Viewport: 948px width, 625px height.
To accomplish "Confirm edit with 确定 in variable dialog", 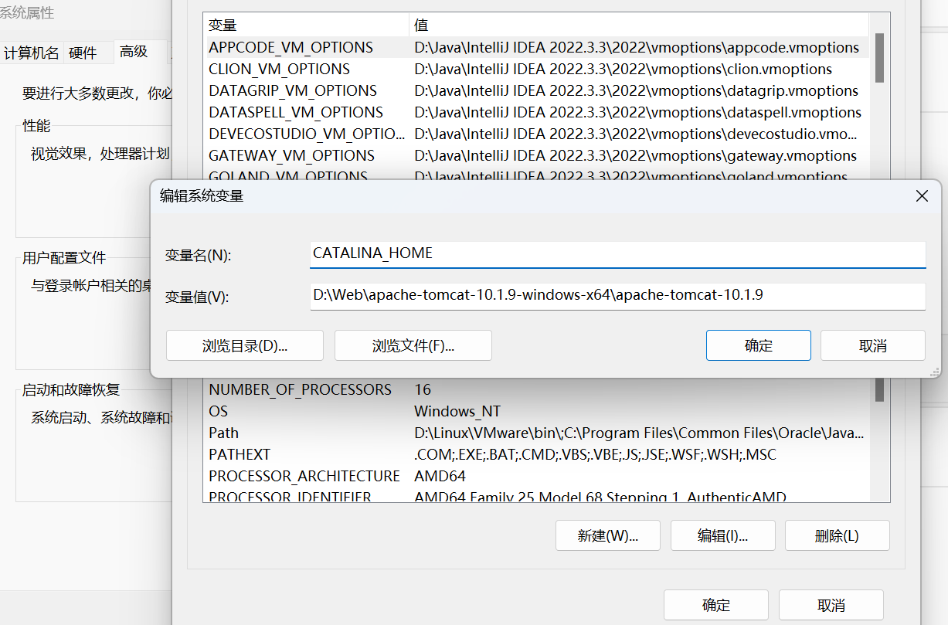I will (x=759, y=345).
